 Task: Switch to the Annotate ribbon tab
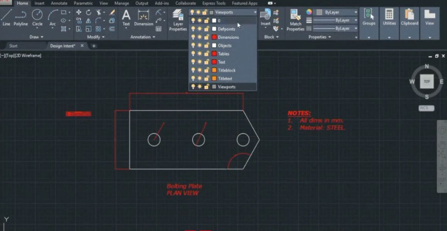coord(59,3)
